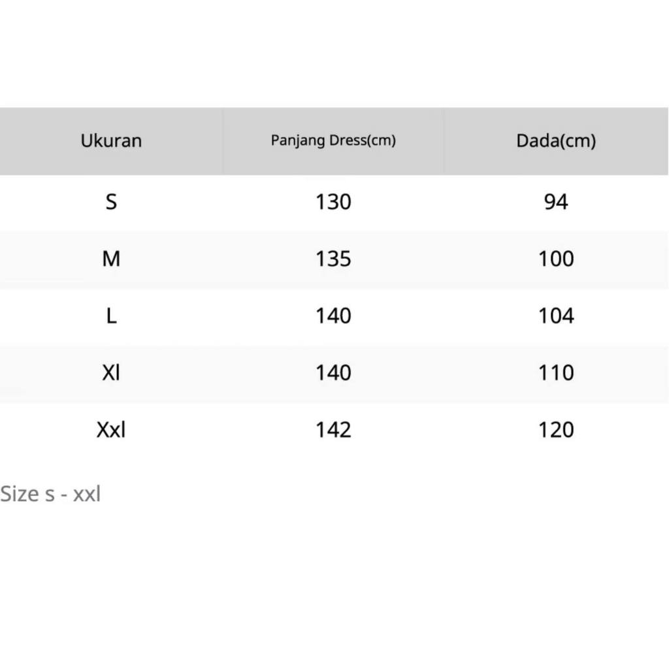Select the Panjang Dress(cm) column header
The width and height of the screenshot is (669, 669).
click(x=333, y=140)
